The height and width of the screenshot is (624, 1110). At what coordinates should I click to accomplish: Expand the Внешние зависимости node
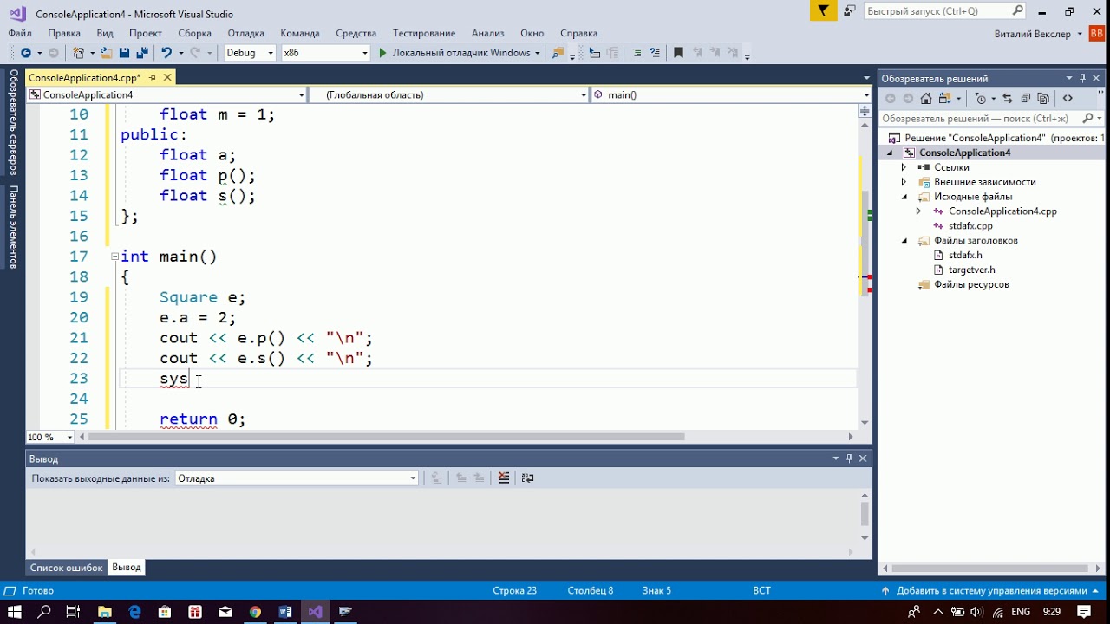[904, 182]
